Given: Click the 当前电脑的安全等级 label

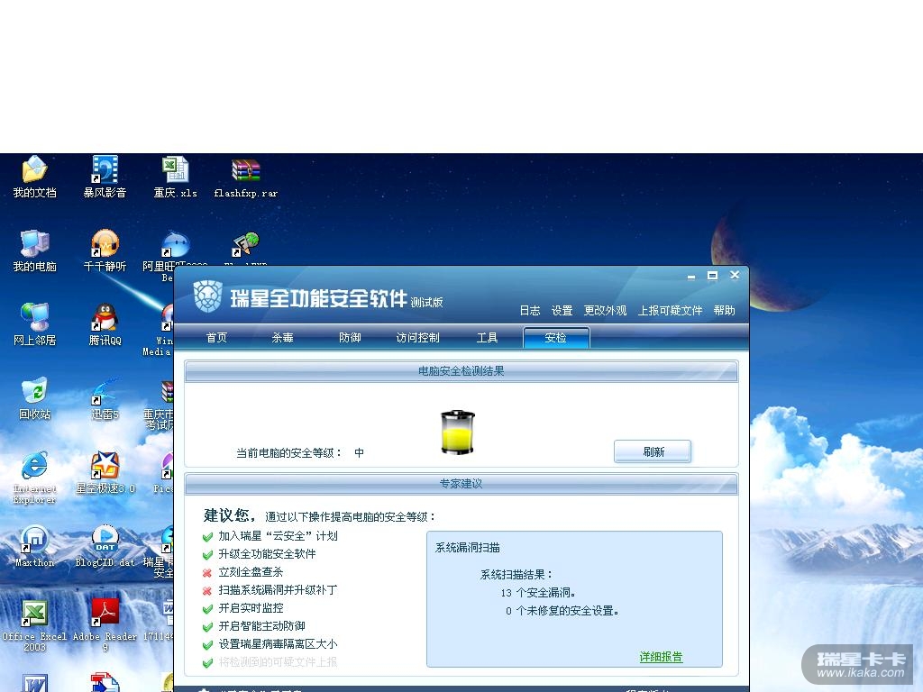Looking at the screenshot, I should tap(288, 452).
